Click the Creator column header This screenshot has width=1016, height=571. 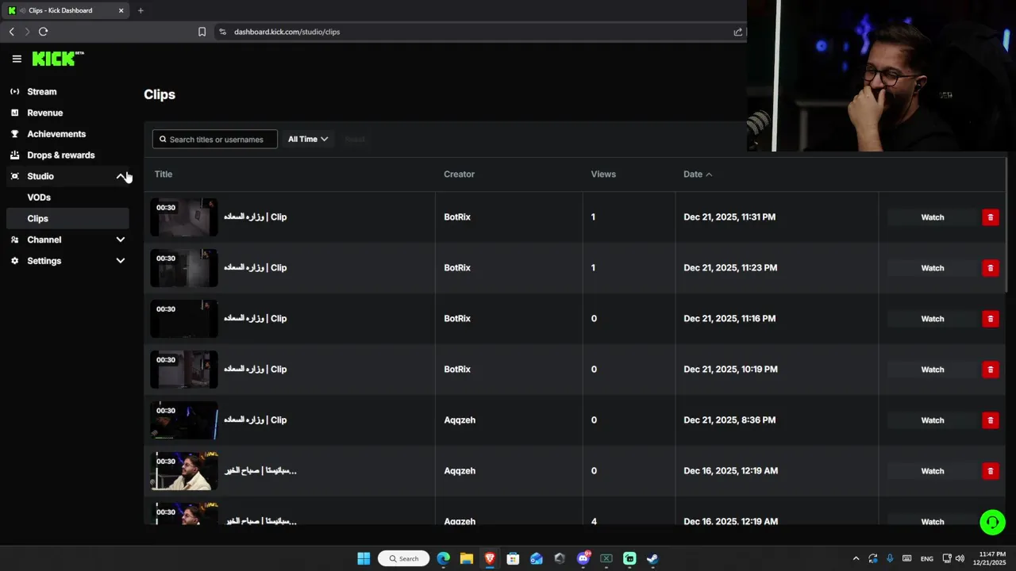pyautogui.click(x=459, y=174)
